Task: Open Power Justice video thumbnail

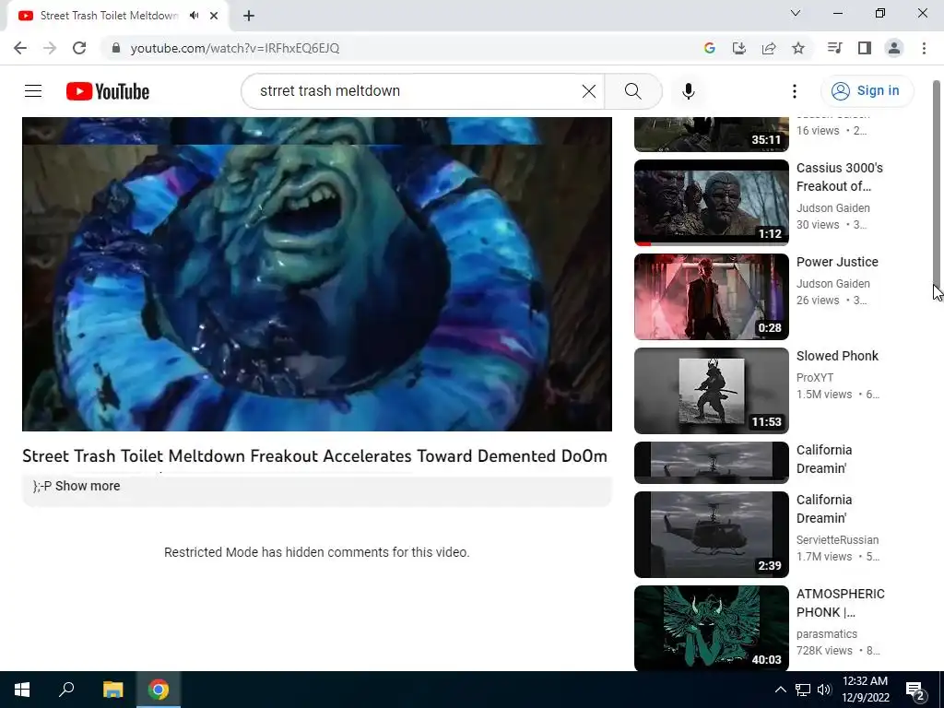Action: pos(711,297)
